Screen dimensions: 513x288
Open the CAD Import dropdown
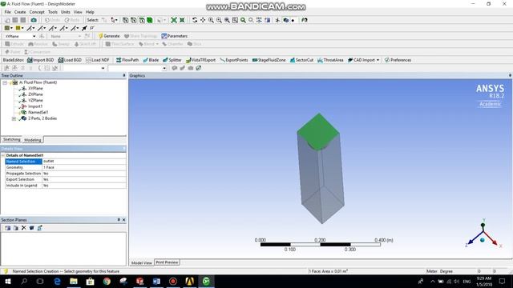coord(378,60)
